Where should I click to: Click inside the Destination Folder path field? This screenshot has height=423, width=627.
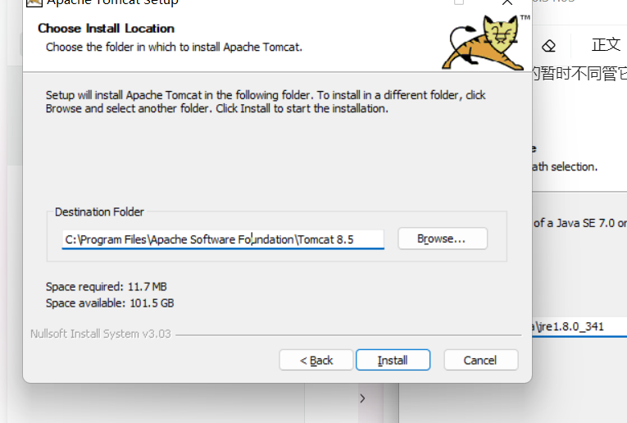[x=223, y=239]
